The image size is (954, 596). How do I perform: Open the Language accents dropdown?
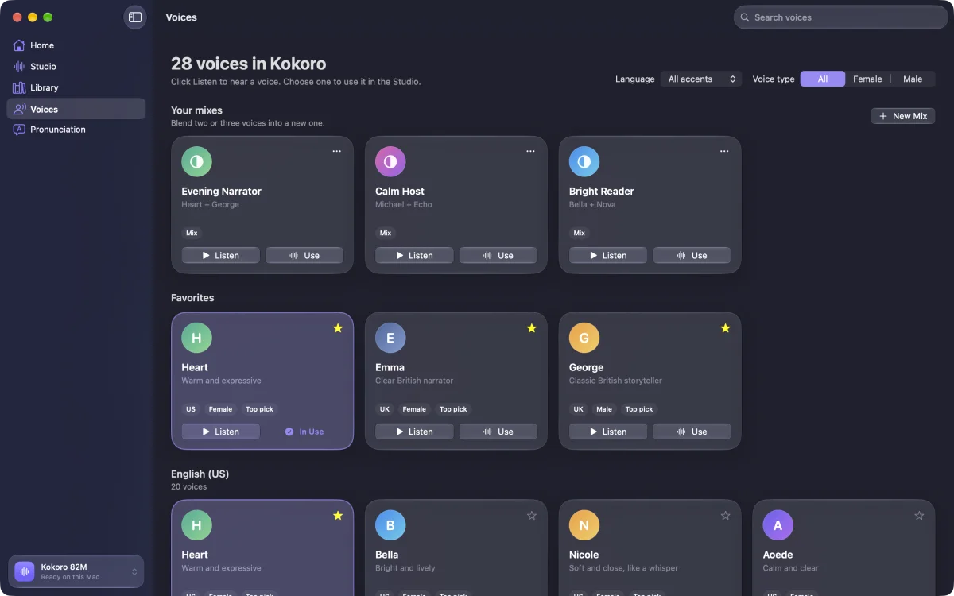click(701, 79)
